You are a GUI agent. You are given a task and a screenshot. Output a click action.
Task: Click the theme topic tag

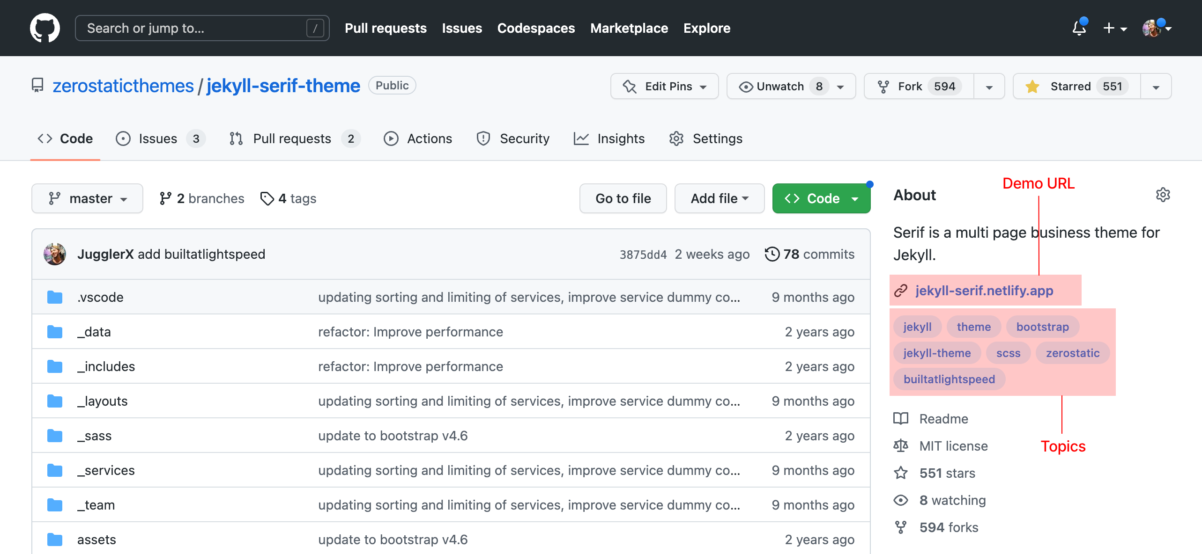[973, 327]
